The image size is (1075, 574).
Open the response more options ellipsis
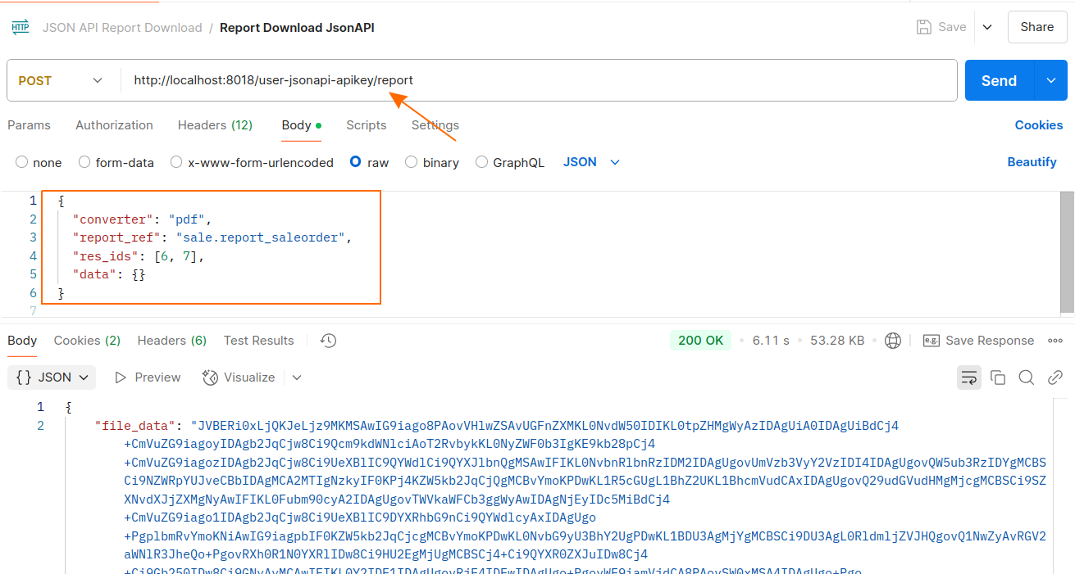point(1055,341)
